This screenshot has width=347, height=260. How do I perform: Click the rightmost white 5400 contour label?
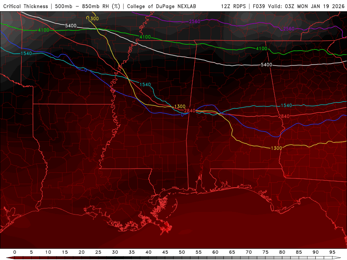(266, 65)
